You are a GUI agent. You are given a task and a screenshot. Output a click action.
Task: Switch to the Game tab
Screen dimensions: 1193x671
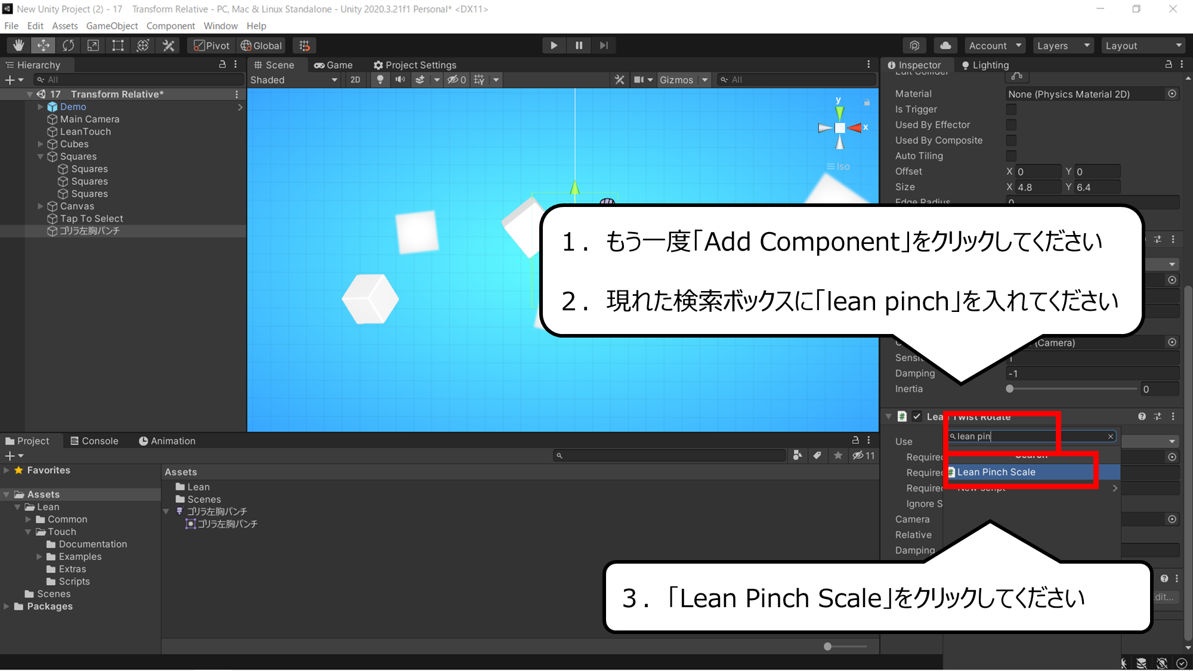click(x=333, y=65)
